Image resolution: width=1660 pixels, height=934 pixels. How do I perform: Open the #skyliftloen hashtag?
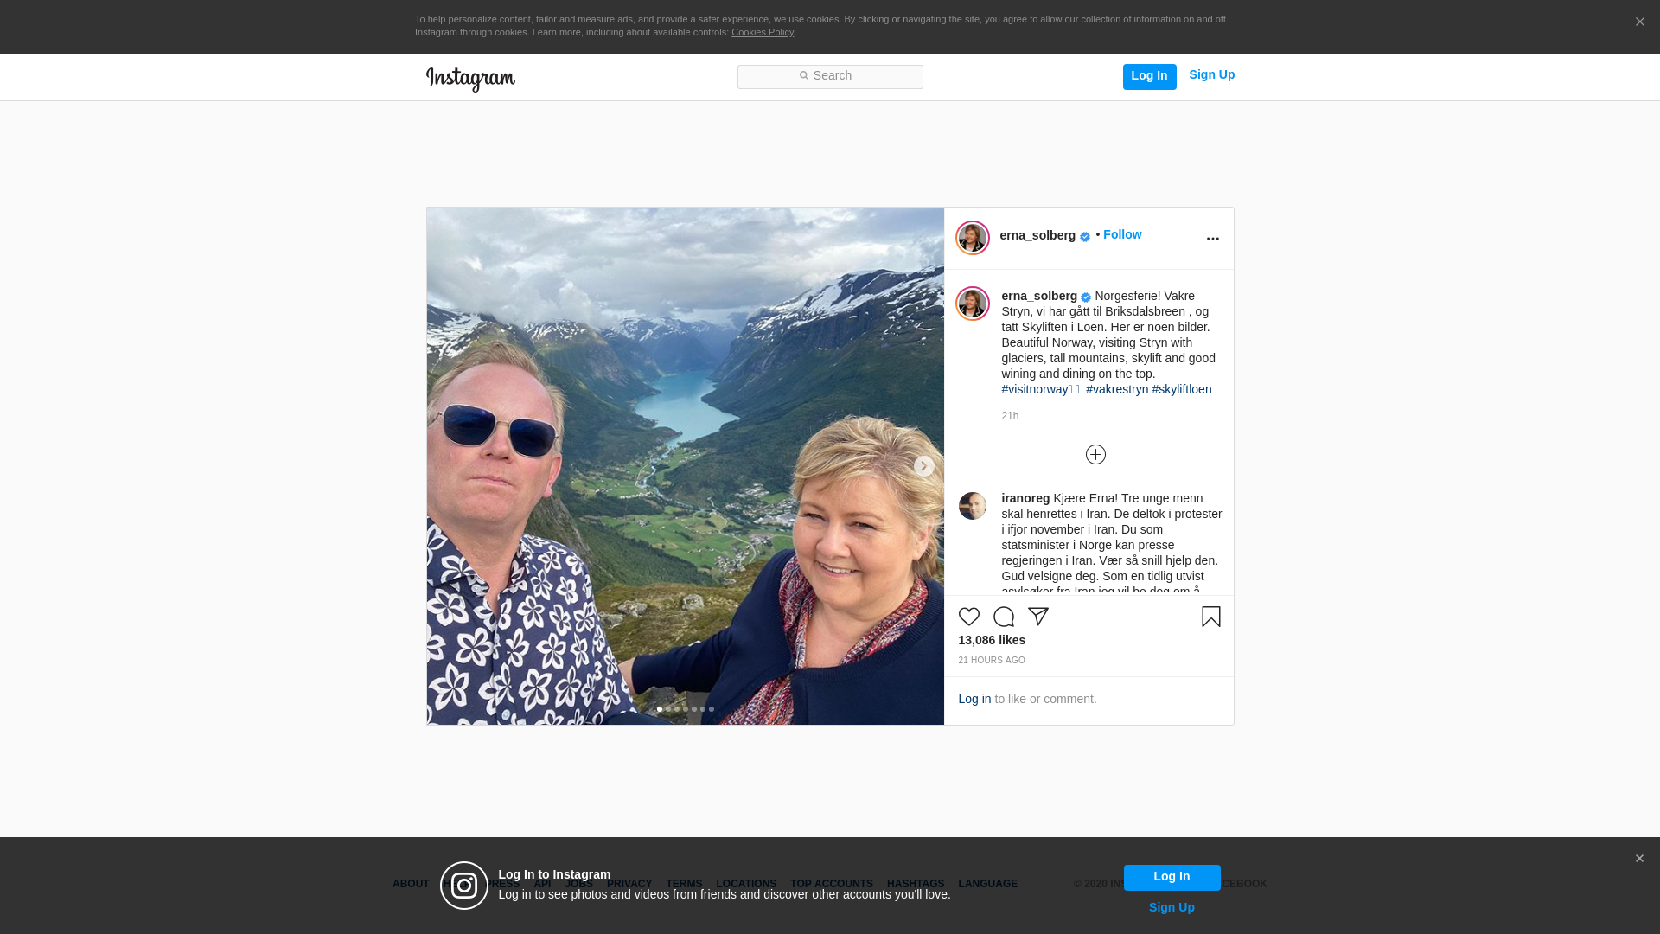click(x=1182, y=389)
